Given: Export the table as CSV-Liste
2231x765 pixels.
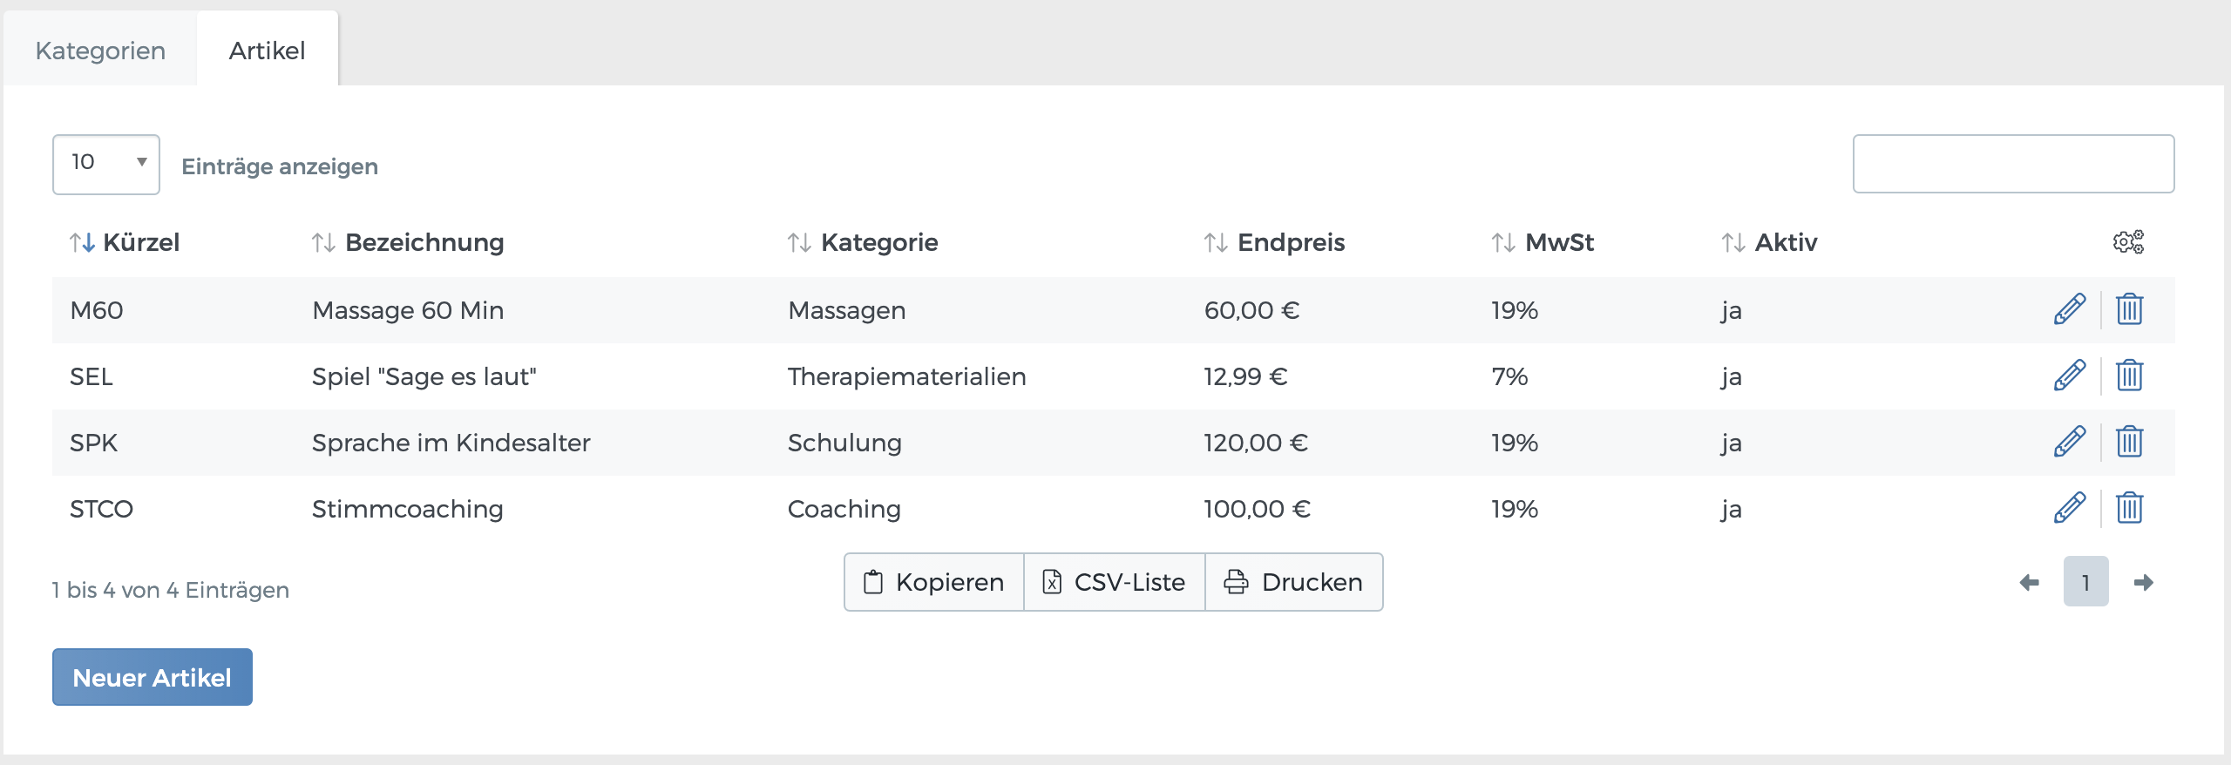Looking at the screenshot, I should (x=1115, y=582).
